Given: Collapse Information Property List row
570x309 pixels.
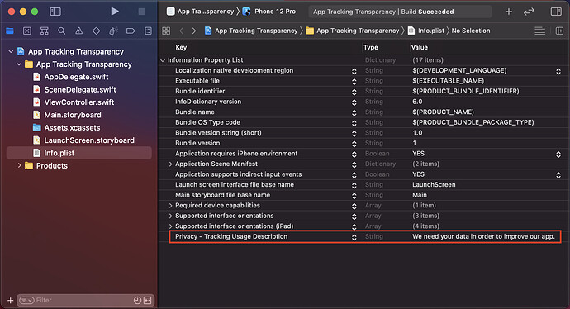Looking at the screenshot, I should [x=163, y=60].
